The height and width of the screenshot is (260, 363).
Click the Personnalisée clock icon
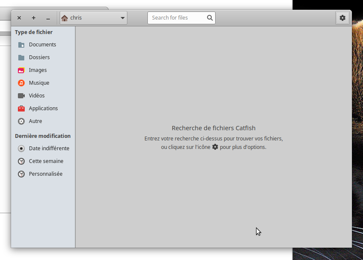click(x=21, y=174)
